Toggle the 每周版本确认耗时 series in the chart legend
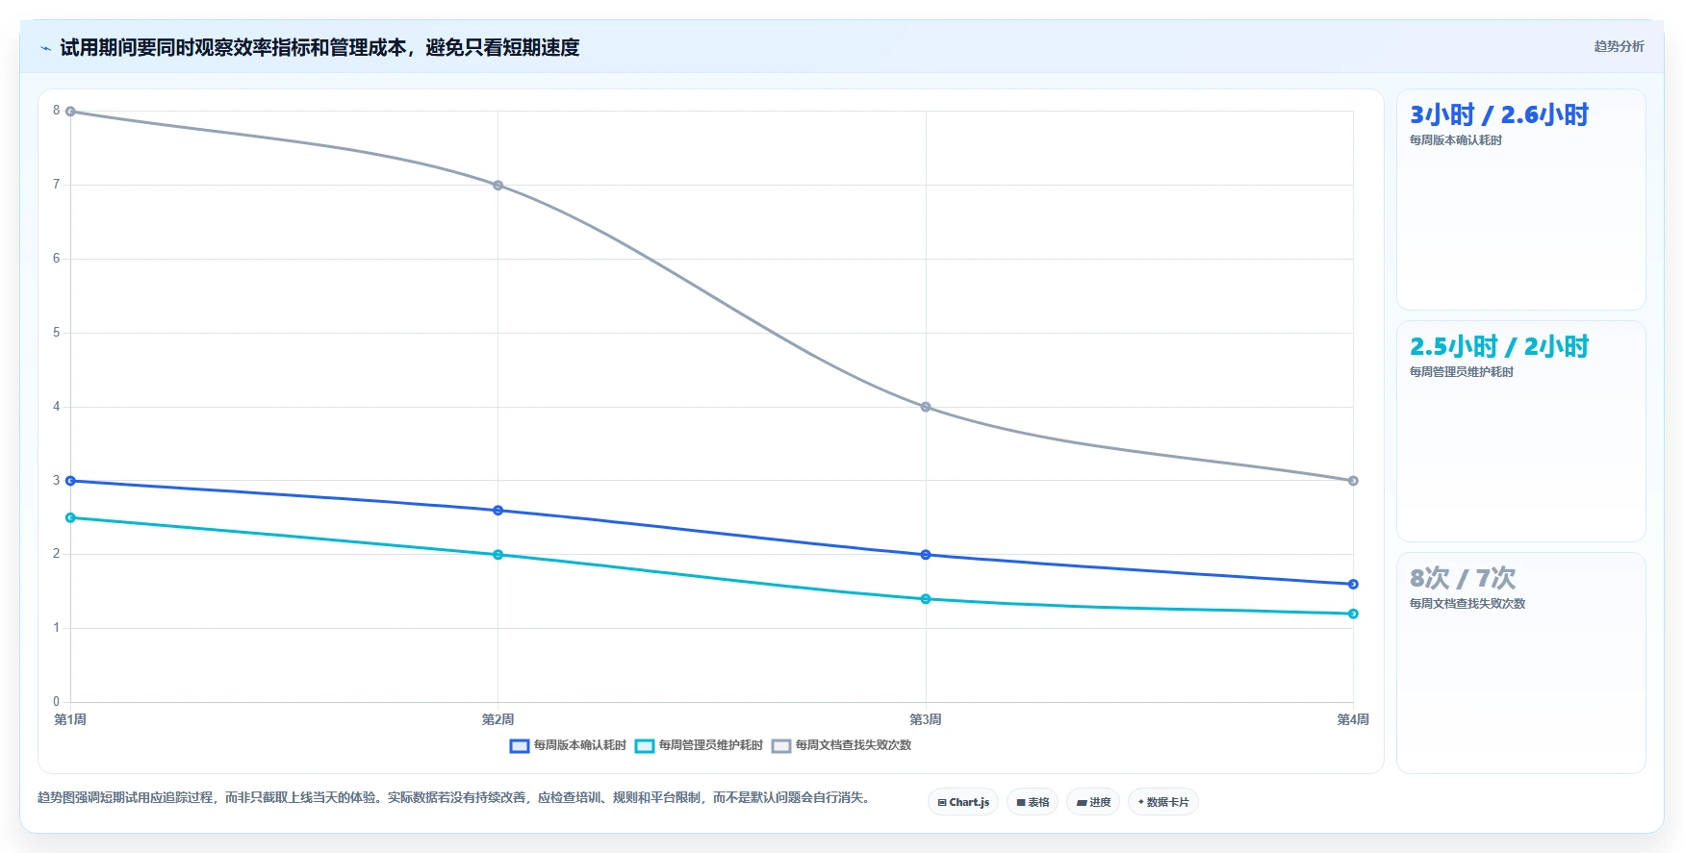Screen dimensions: 1684x853 click(x=568, y=745)
